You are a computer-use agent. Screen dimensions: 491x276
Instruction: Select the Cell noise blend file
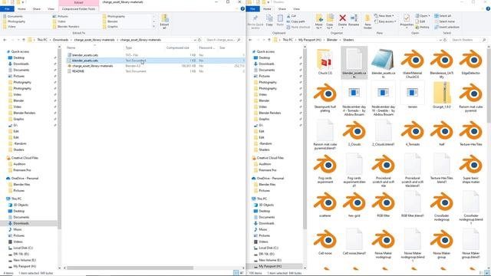click(x=325, y=242)
